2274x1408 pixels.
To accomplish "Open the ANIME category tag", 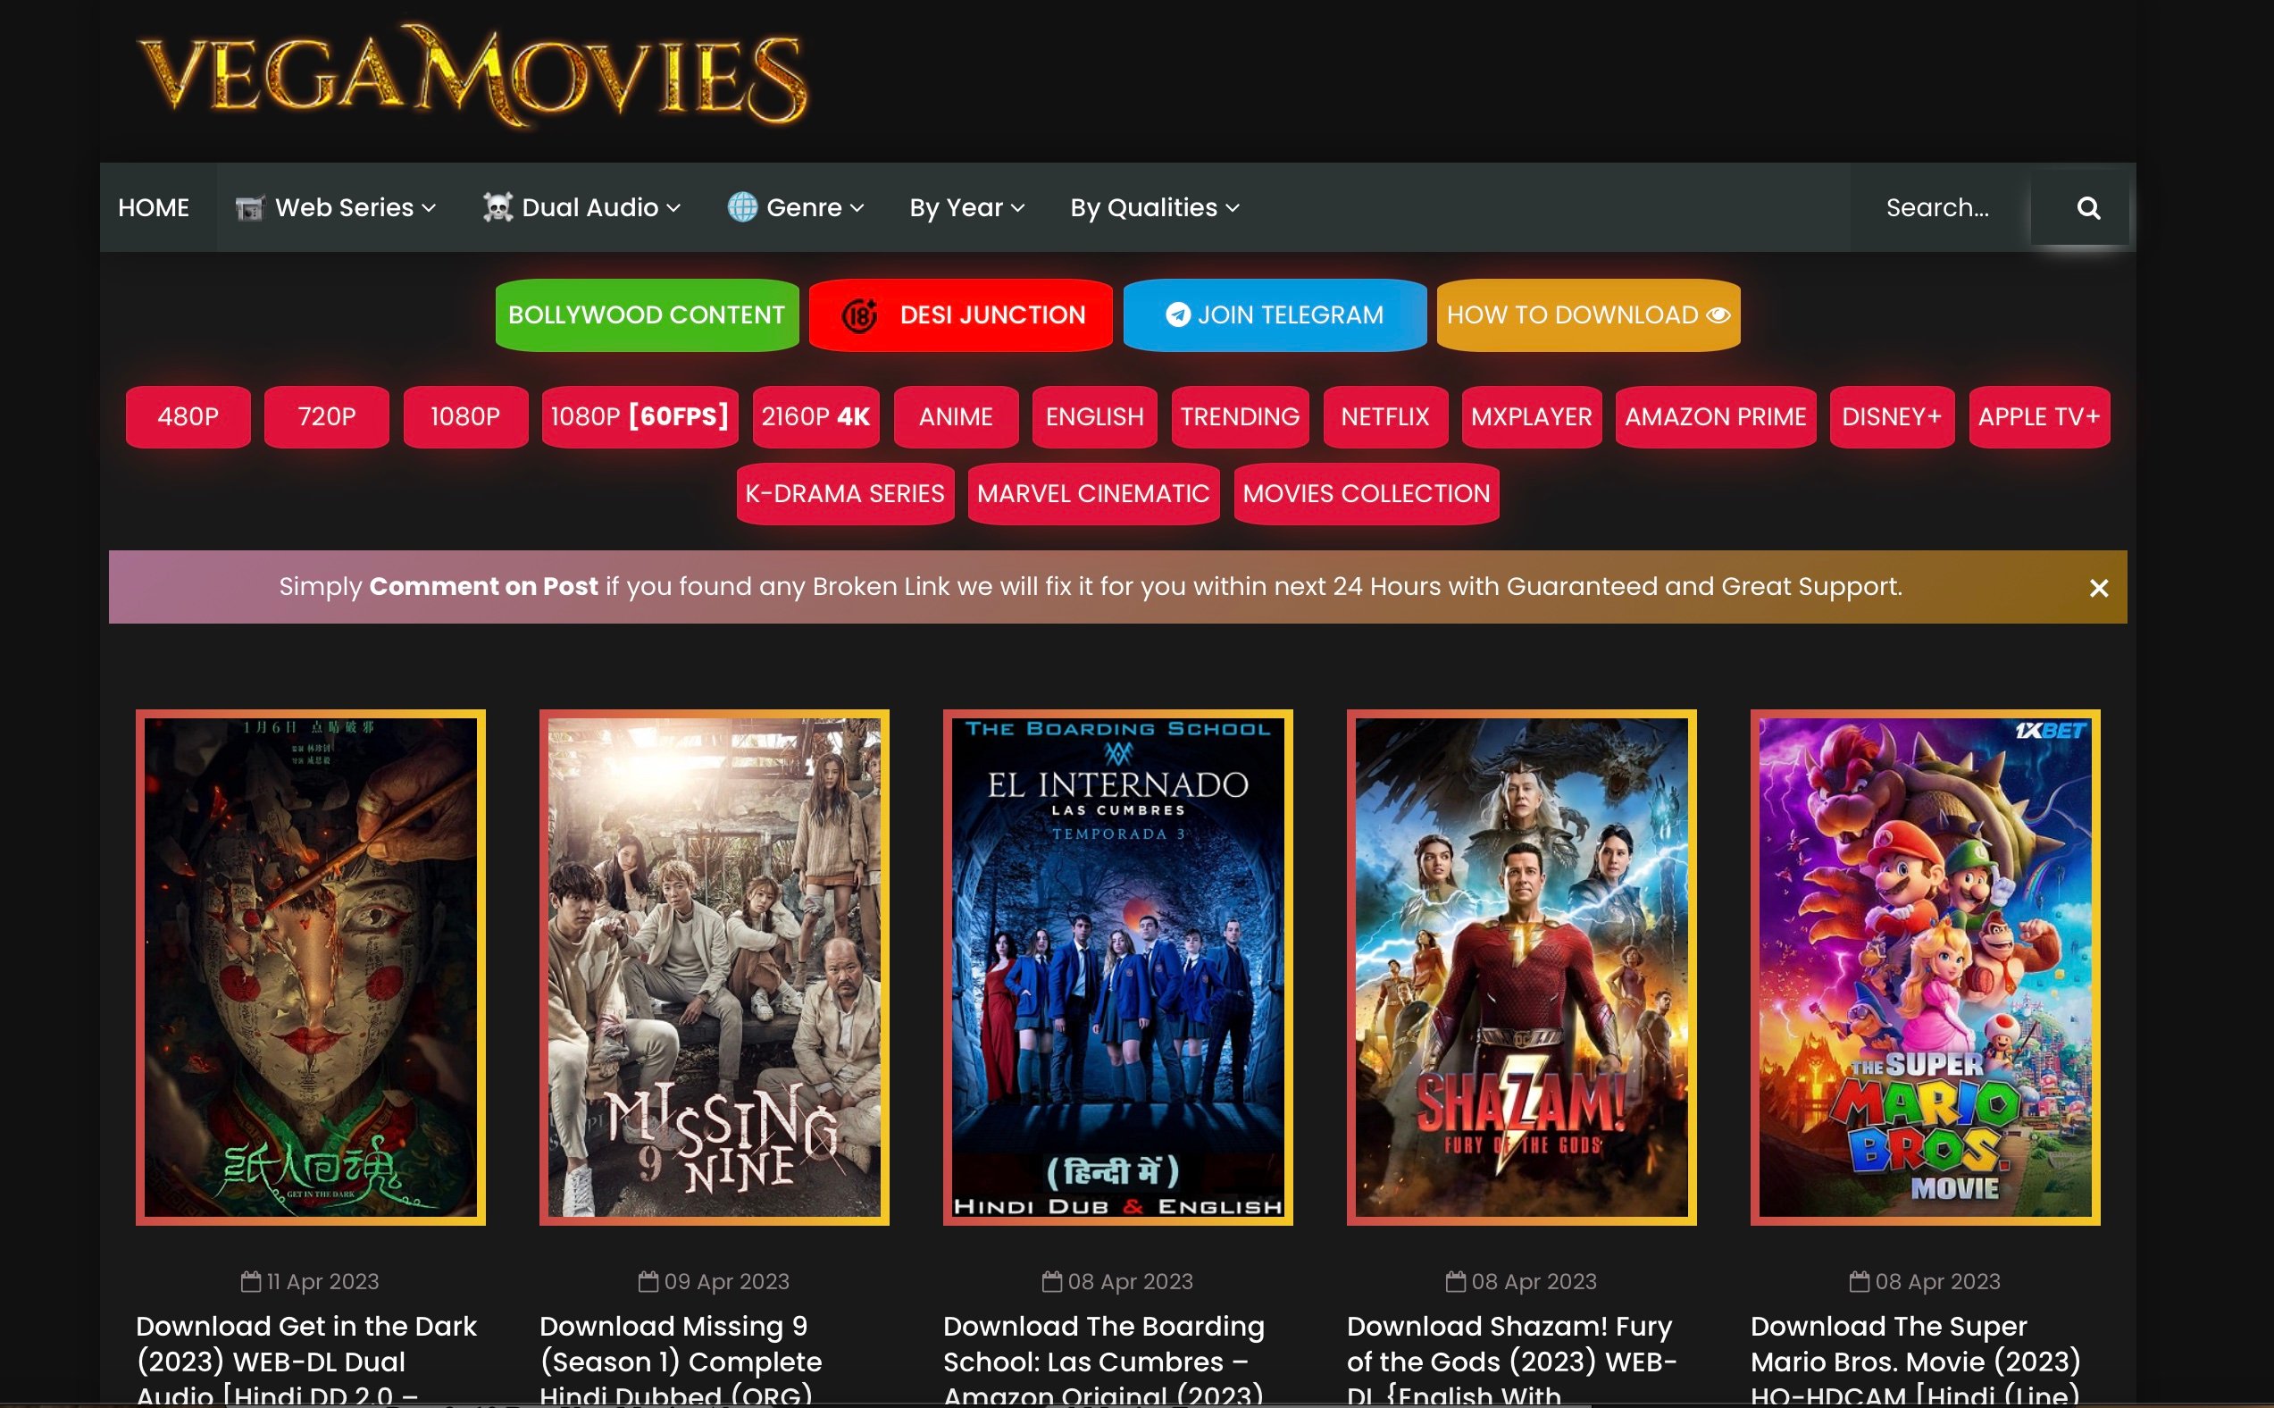I will [956, 416].
